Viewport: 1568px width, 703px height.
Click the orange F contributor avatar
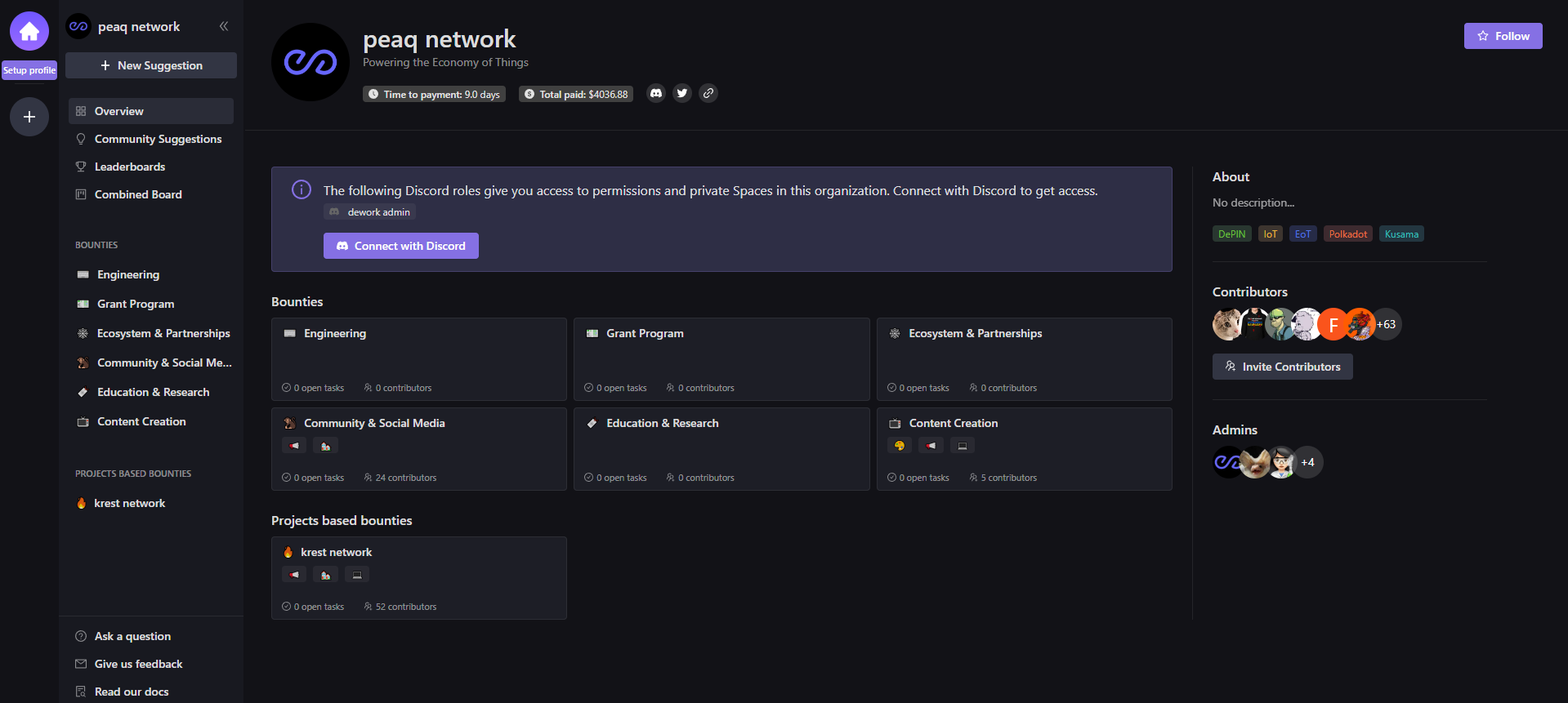coord(1333,325)
